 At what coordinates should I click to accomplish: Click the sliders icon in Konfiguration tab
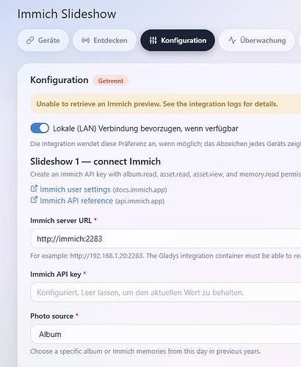point(153,40)
